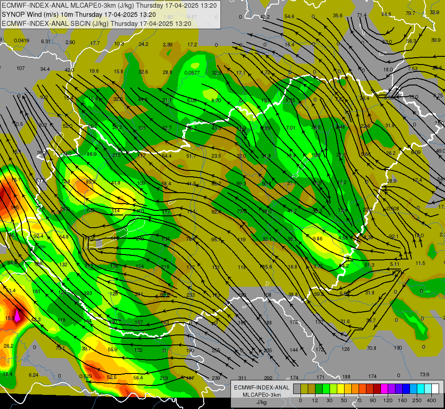Click the legend scale label 160
445x409 pixels.
point(402,400)
